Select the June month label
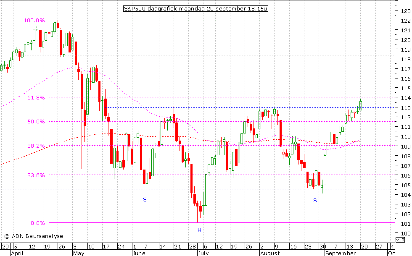The image size is (412, 256). click(139, 253)
